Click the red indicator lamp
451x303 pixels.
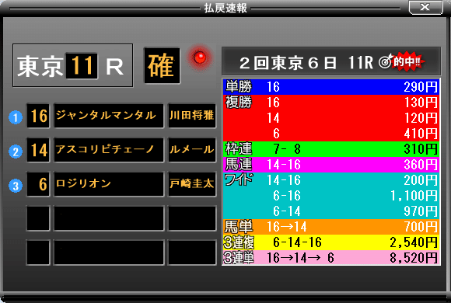[x=200, y=57]
